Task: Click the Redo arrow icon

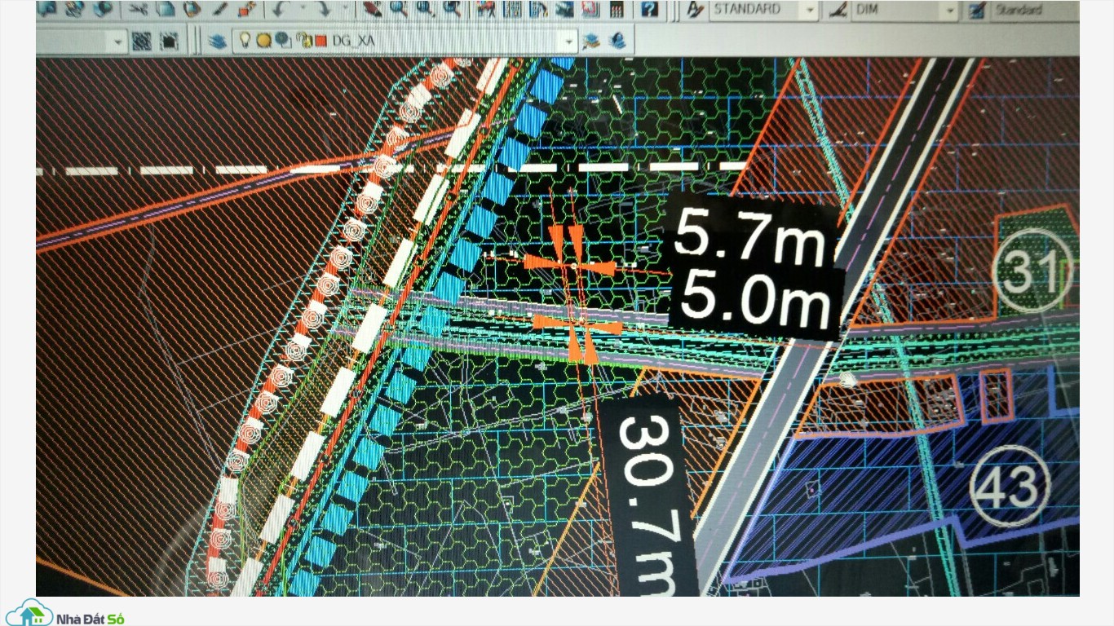Action: [324, 9]
